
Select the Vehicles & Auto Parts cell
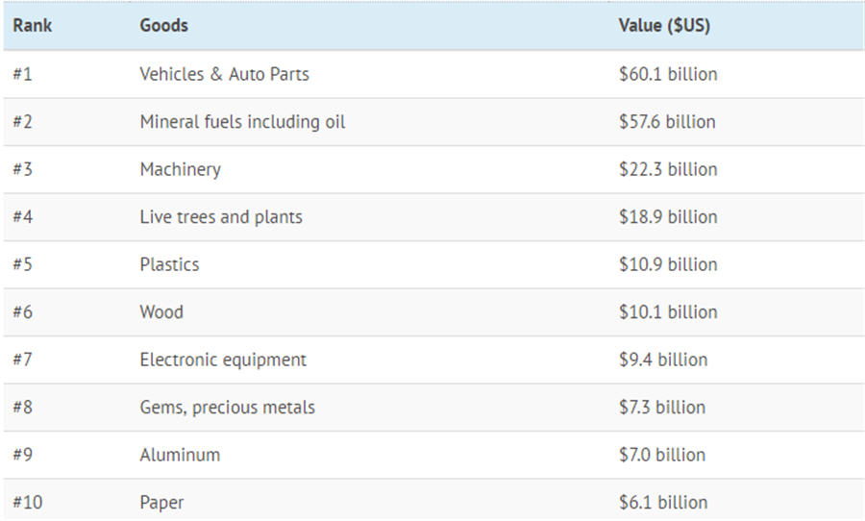tap(224, 74)
